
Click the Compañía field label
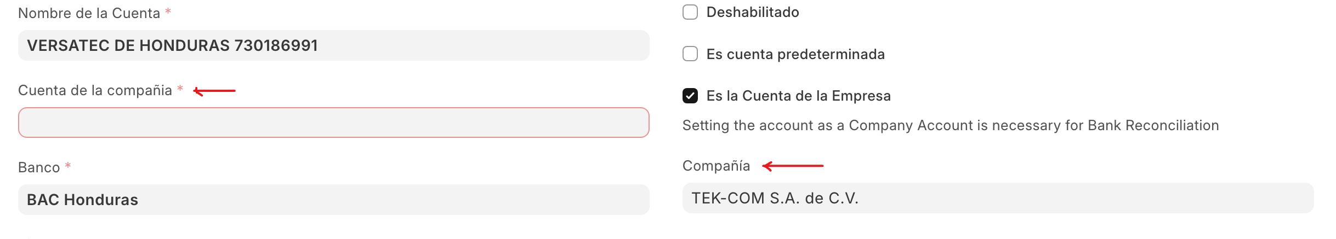point(715,166)
